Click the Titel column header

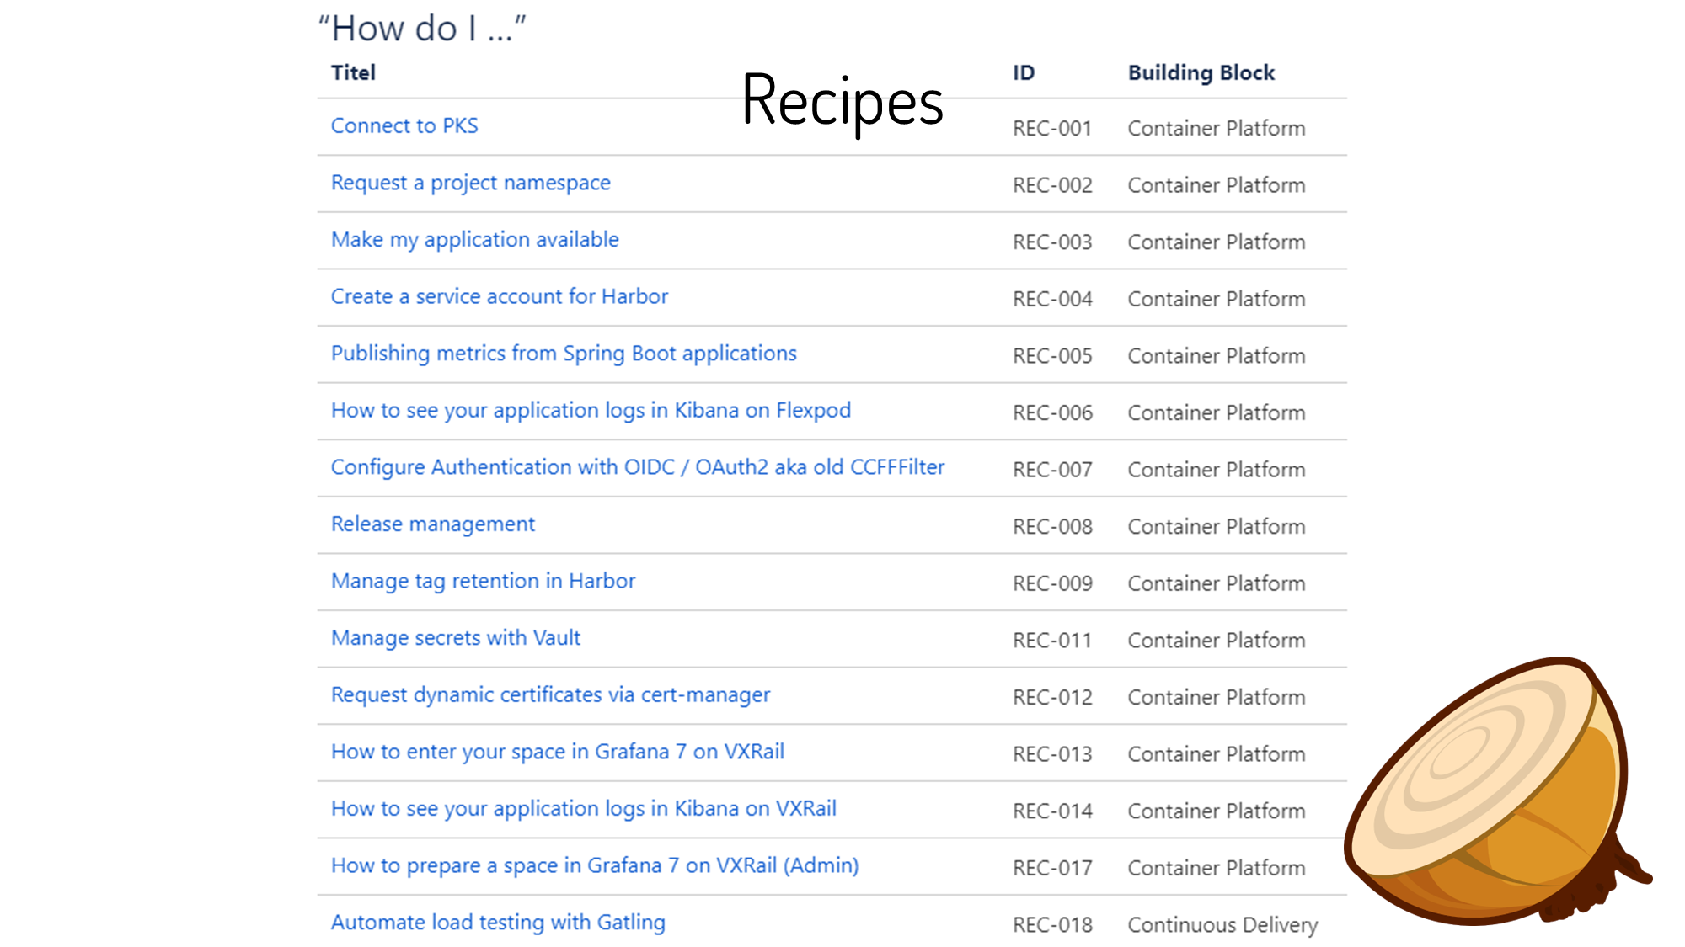click(353, 73)
